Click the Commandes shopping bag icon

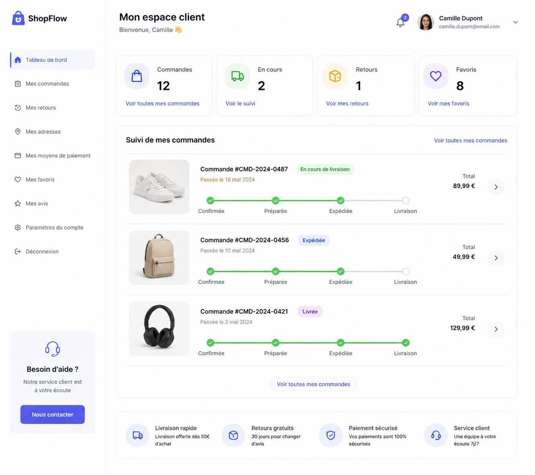coord(137,76)
